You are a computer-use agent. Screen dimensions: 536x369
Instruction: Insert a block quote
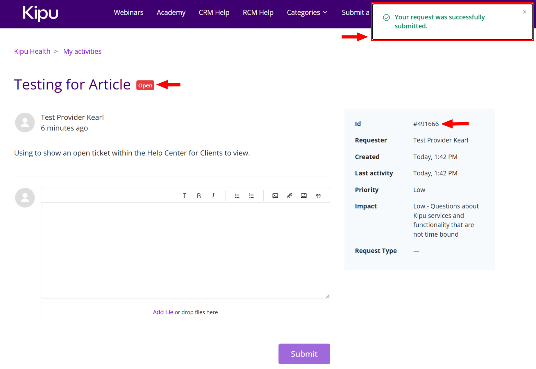(318, 196)
